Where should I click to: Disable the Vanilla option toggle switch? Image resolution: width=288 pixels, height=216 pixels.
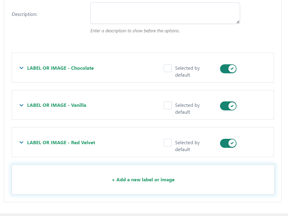pos(228,106)
